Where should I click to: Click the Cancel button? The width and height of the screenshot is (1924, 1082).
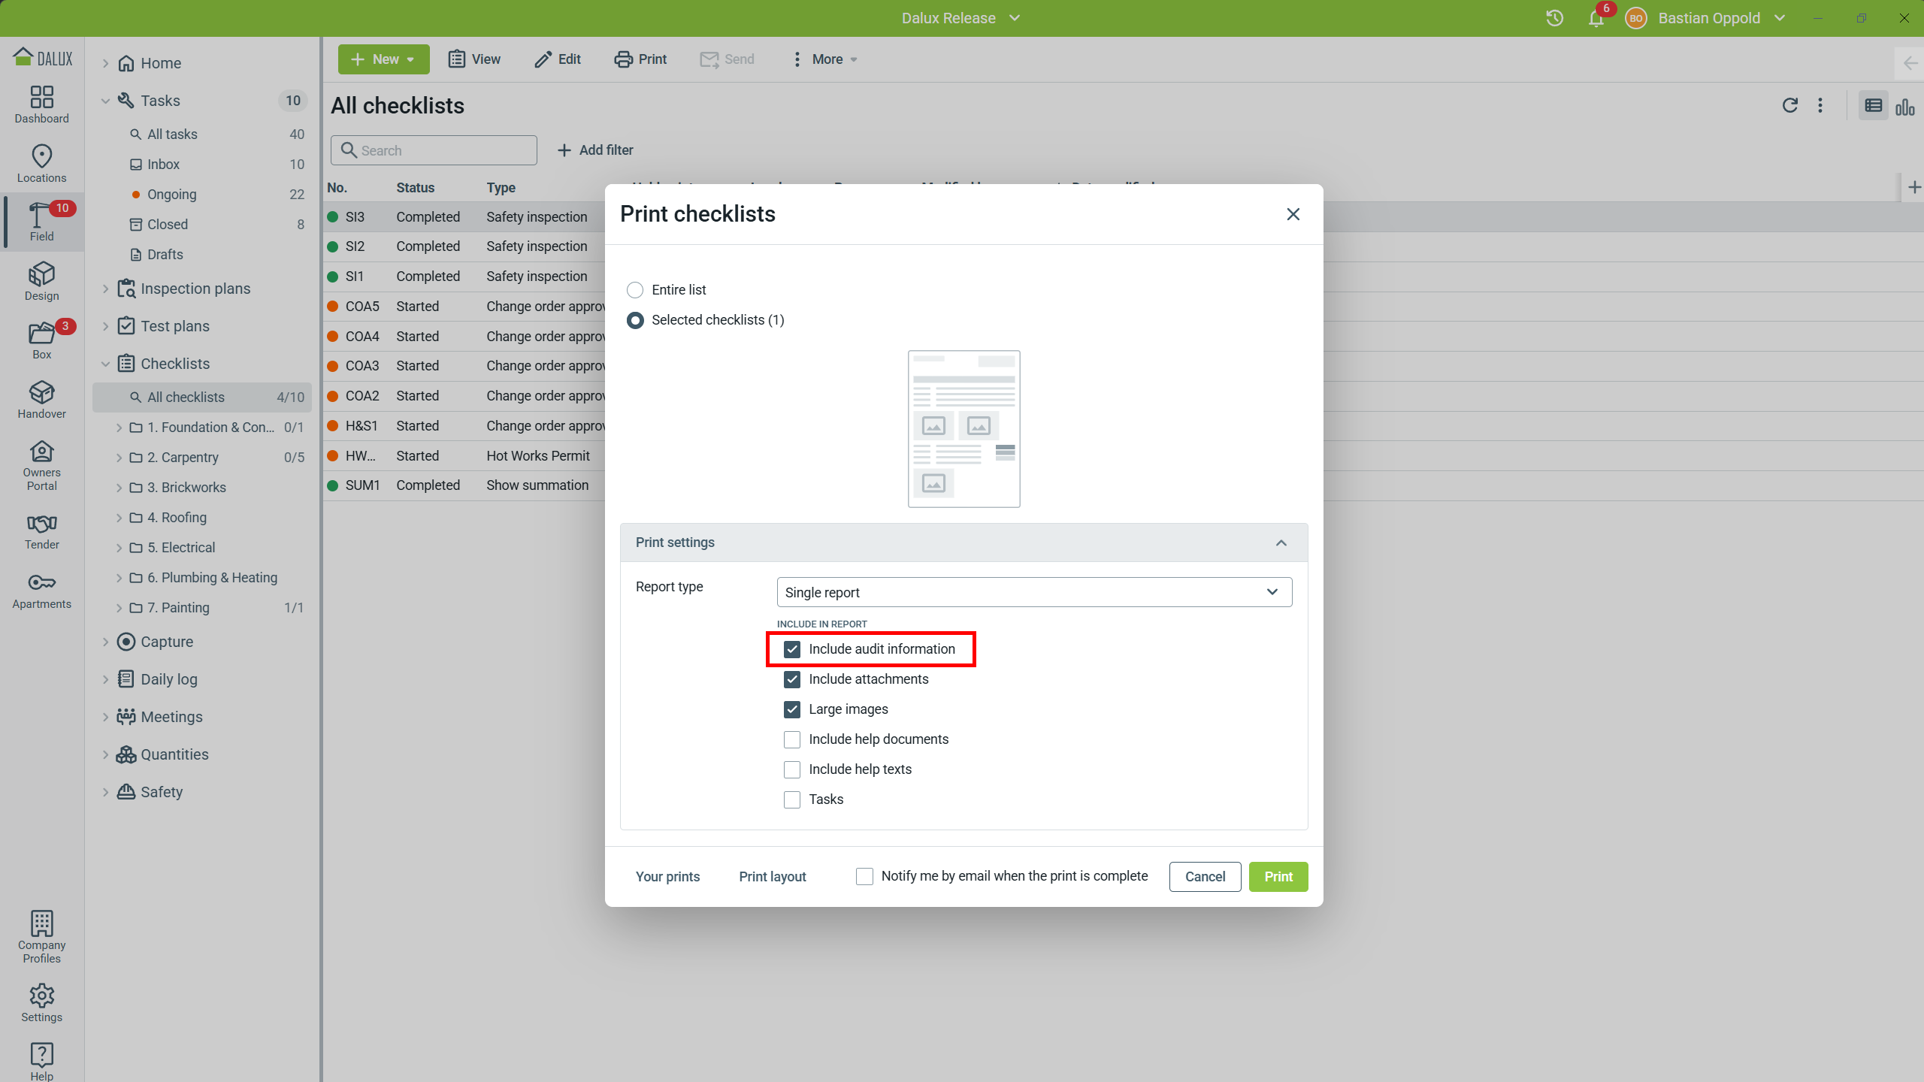click(1205, 877)
